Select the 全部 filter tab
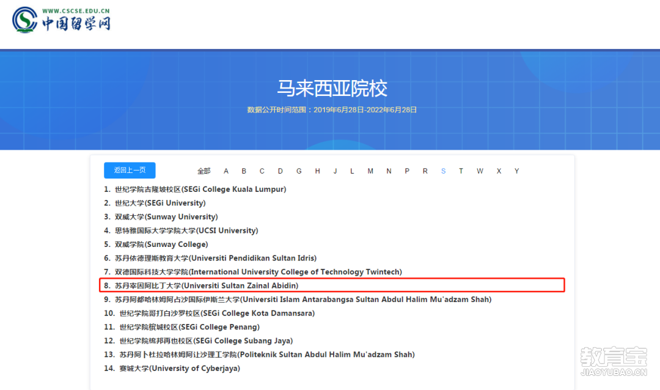Viewport: 660px width, 390px height. [x=204, y=171]
